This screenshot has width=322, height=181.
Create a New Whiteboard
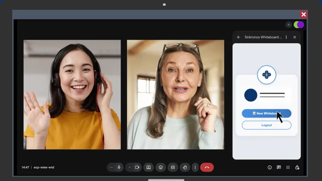point(267,113)
